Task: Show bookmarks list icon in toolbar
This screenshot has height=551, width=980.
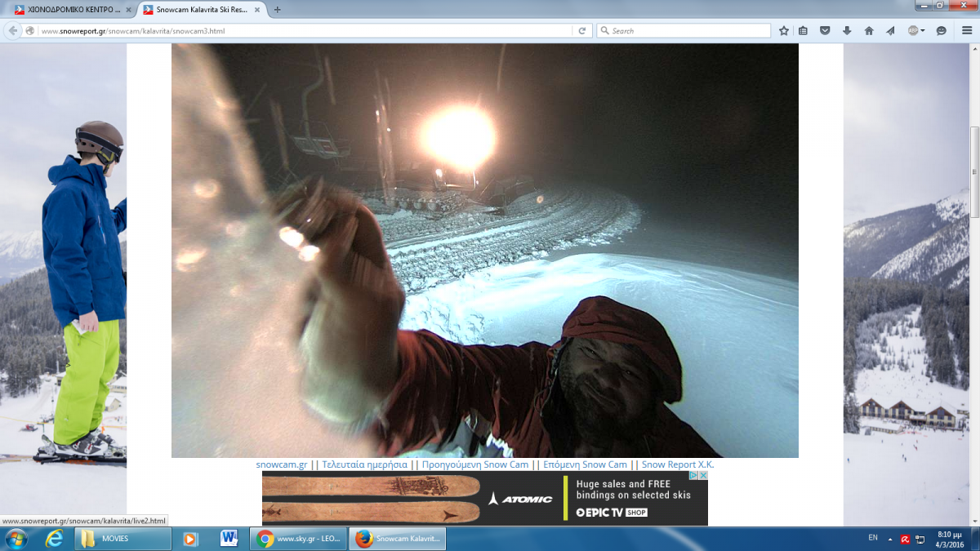Action: click(x=804, y=30)
